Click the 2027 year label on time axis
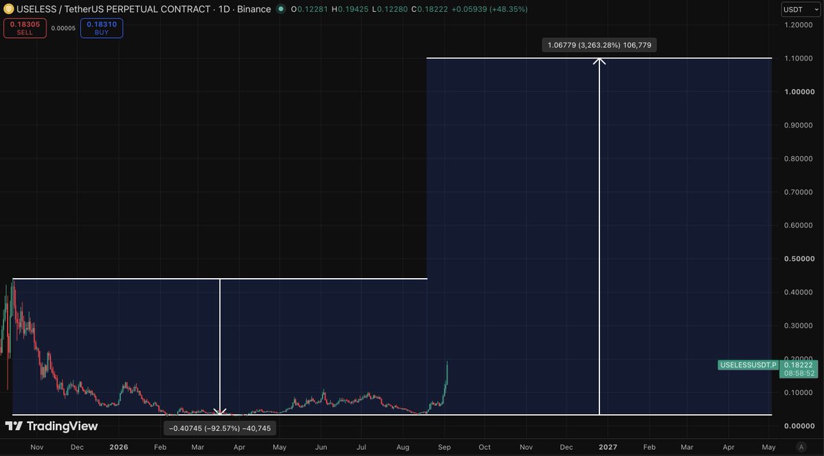This screenshot has height=456, width=824. coord(608,446)
